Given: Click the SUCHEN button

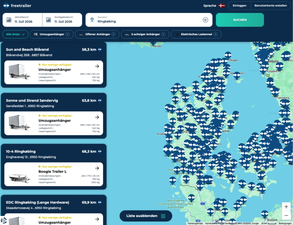Looking at the screenshot, I should coord(240,20).
